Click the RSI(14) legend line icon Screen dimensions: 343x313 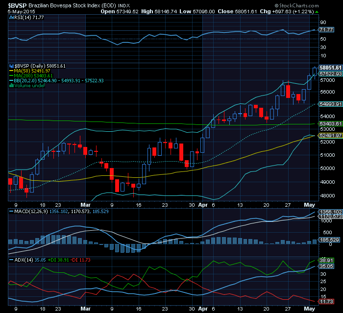tap(11, 18)
